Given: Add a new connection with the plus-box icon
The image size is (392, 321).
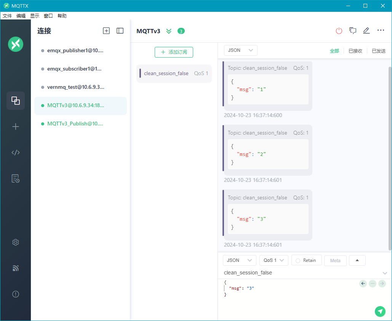Looking at the screenshot, I should [106, 31].
